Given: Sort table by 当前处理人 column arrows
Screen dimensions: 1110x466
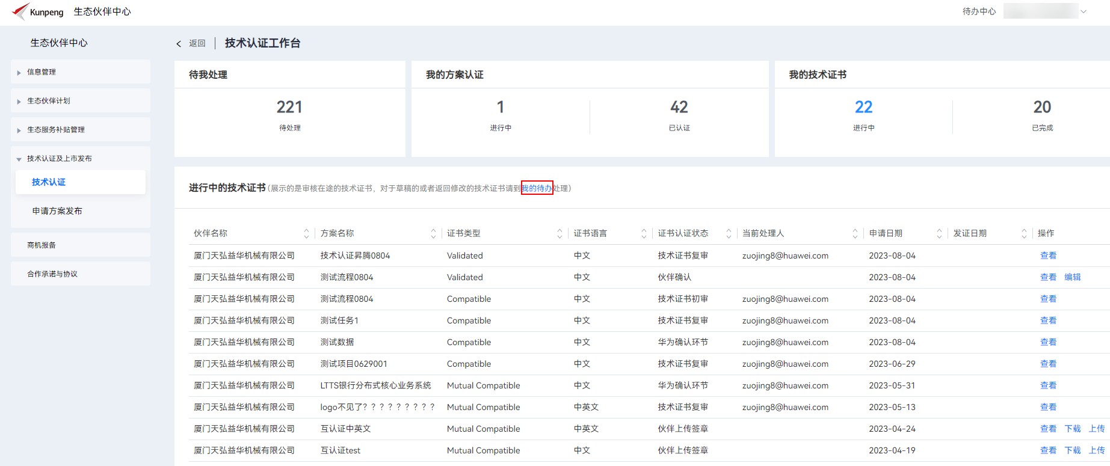Looking at the screenshot, I should [855, 233].
